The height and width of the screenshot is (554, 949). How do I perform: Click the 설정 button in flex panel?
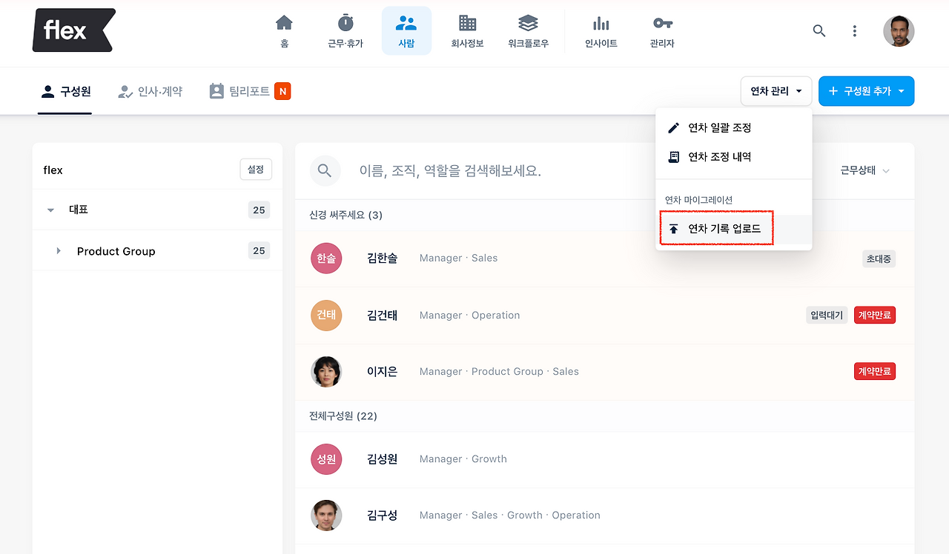click(x=256, y=170)
